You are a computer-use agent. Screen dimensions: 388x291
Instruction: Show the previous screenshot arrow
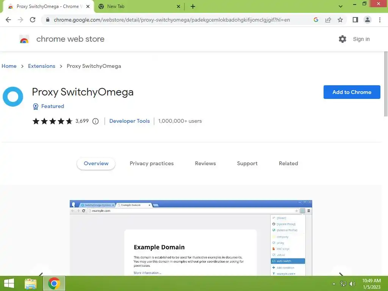click(x=41, y=274)
